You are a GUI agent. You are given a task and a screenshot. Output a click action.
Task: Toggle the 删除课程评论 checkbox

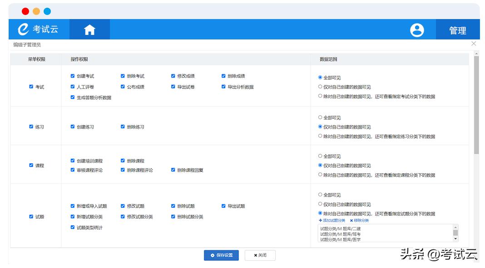pyautogui.click(x=123, y=170)
